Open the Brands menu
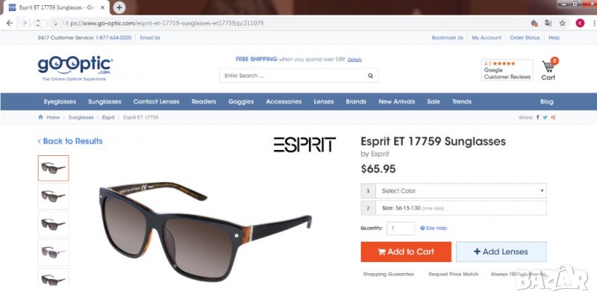597x300 pixels. pyautogui.click(x=356, y=101)
